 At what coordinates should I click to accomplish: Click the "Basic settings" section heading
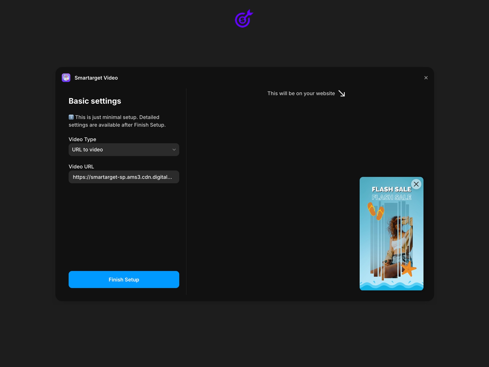[x=95, y=101]
